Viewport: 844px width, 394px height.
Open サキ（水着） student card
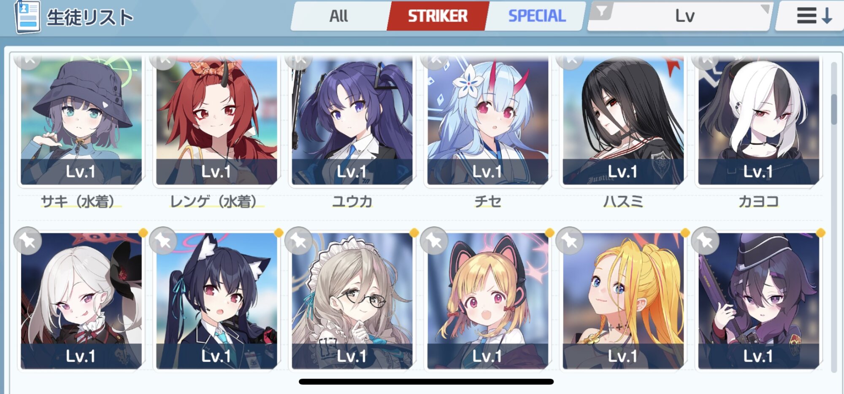(81, 120)
